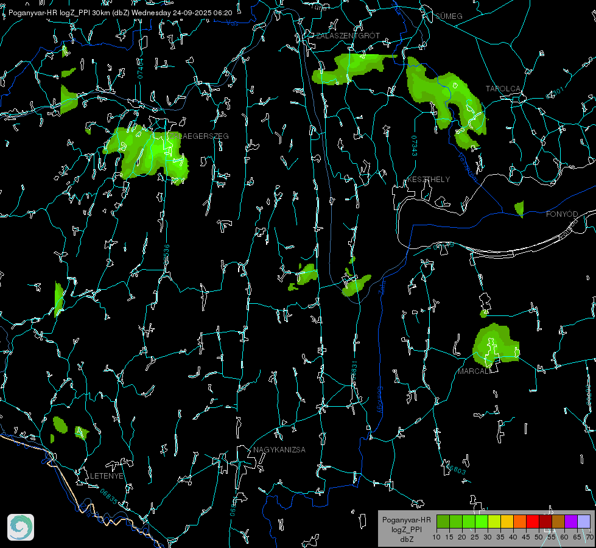The image size is (596, 548).
Task: Click the MARCALI town label
Action: 475,371
